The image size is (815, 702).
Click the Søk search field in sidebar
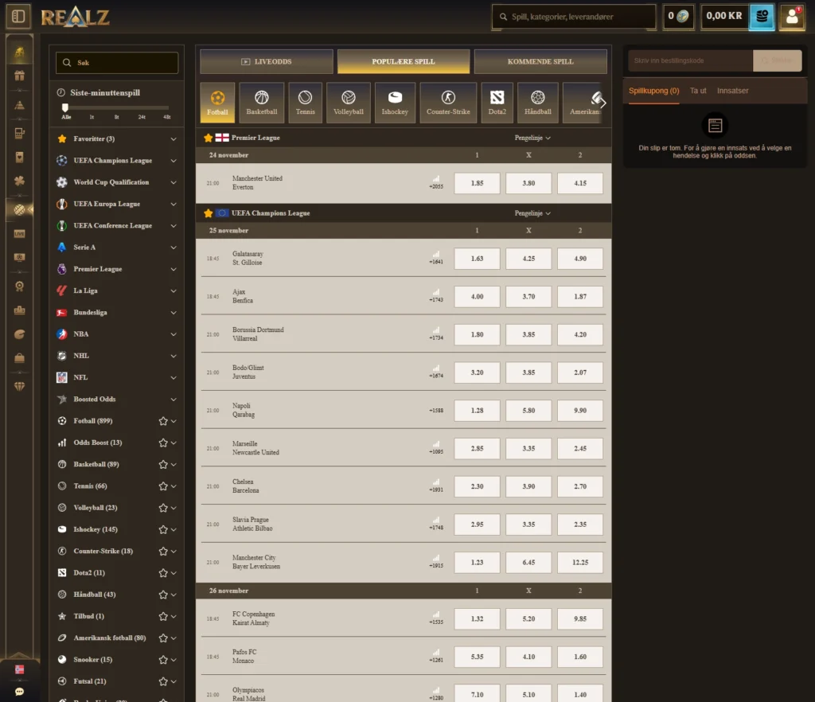117,63
